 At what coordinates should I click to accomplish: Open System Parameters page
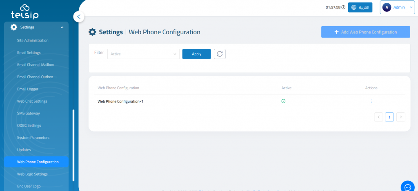coord(33,138)
